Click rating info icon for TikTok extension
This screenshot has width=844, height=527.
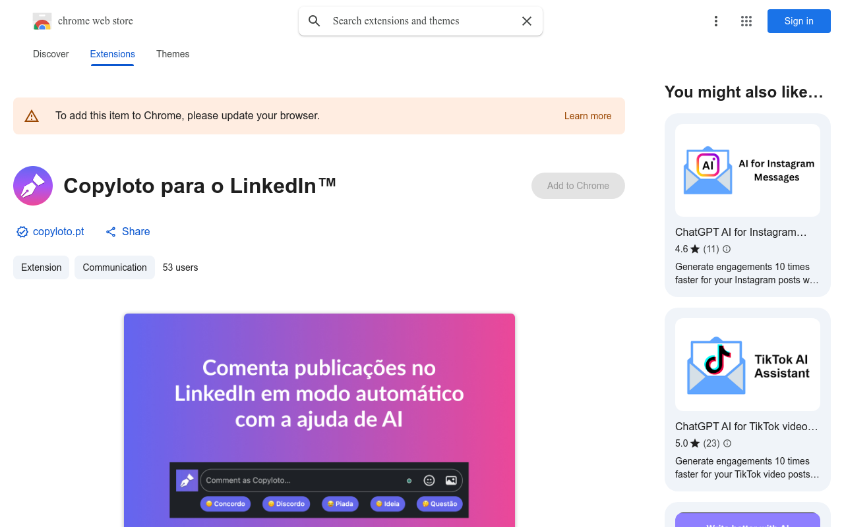(x=727, y=443)
